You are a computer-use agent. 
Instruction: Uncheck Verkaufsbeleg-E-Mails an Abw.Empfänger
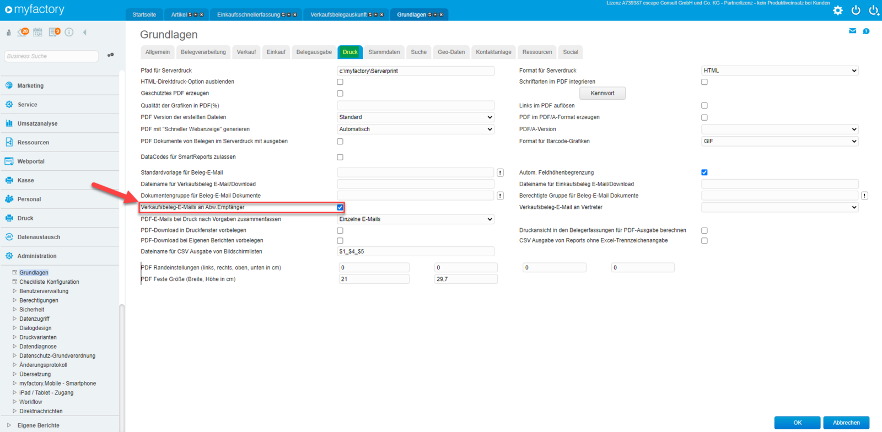(x=340, y=207)
